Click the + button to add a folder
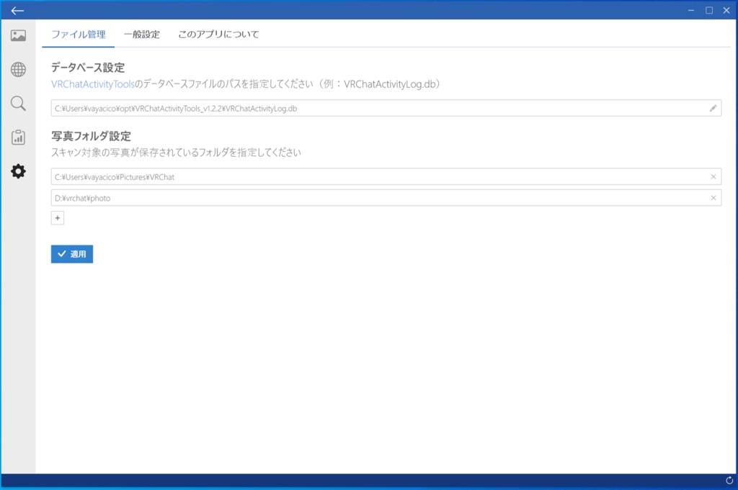The width and height of the screenshot is (738, 490). tap(57, 217)
